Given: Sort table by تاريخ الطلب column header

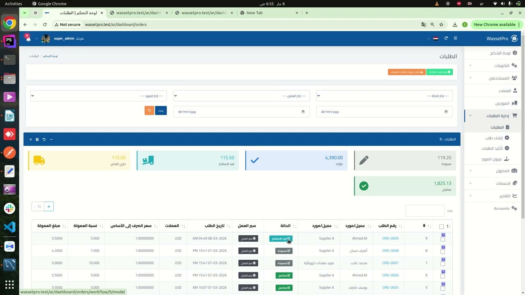Looking at the screenshot, I should [210, 226].
